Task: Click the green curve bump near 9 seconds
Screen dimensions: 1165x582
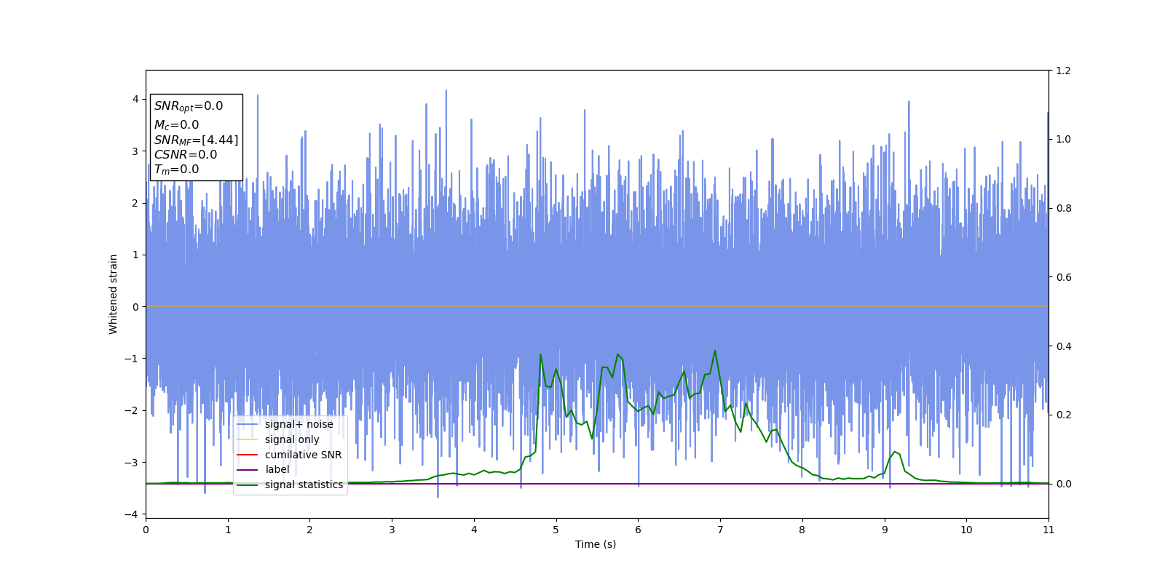Action: (895, 452)
